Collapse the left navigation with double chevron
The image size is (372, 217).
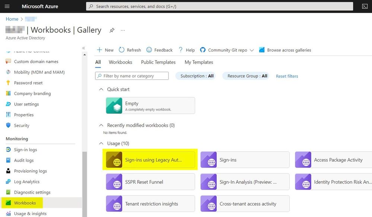point(83,48)
